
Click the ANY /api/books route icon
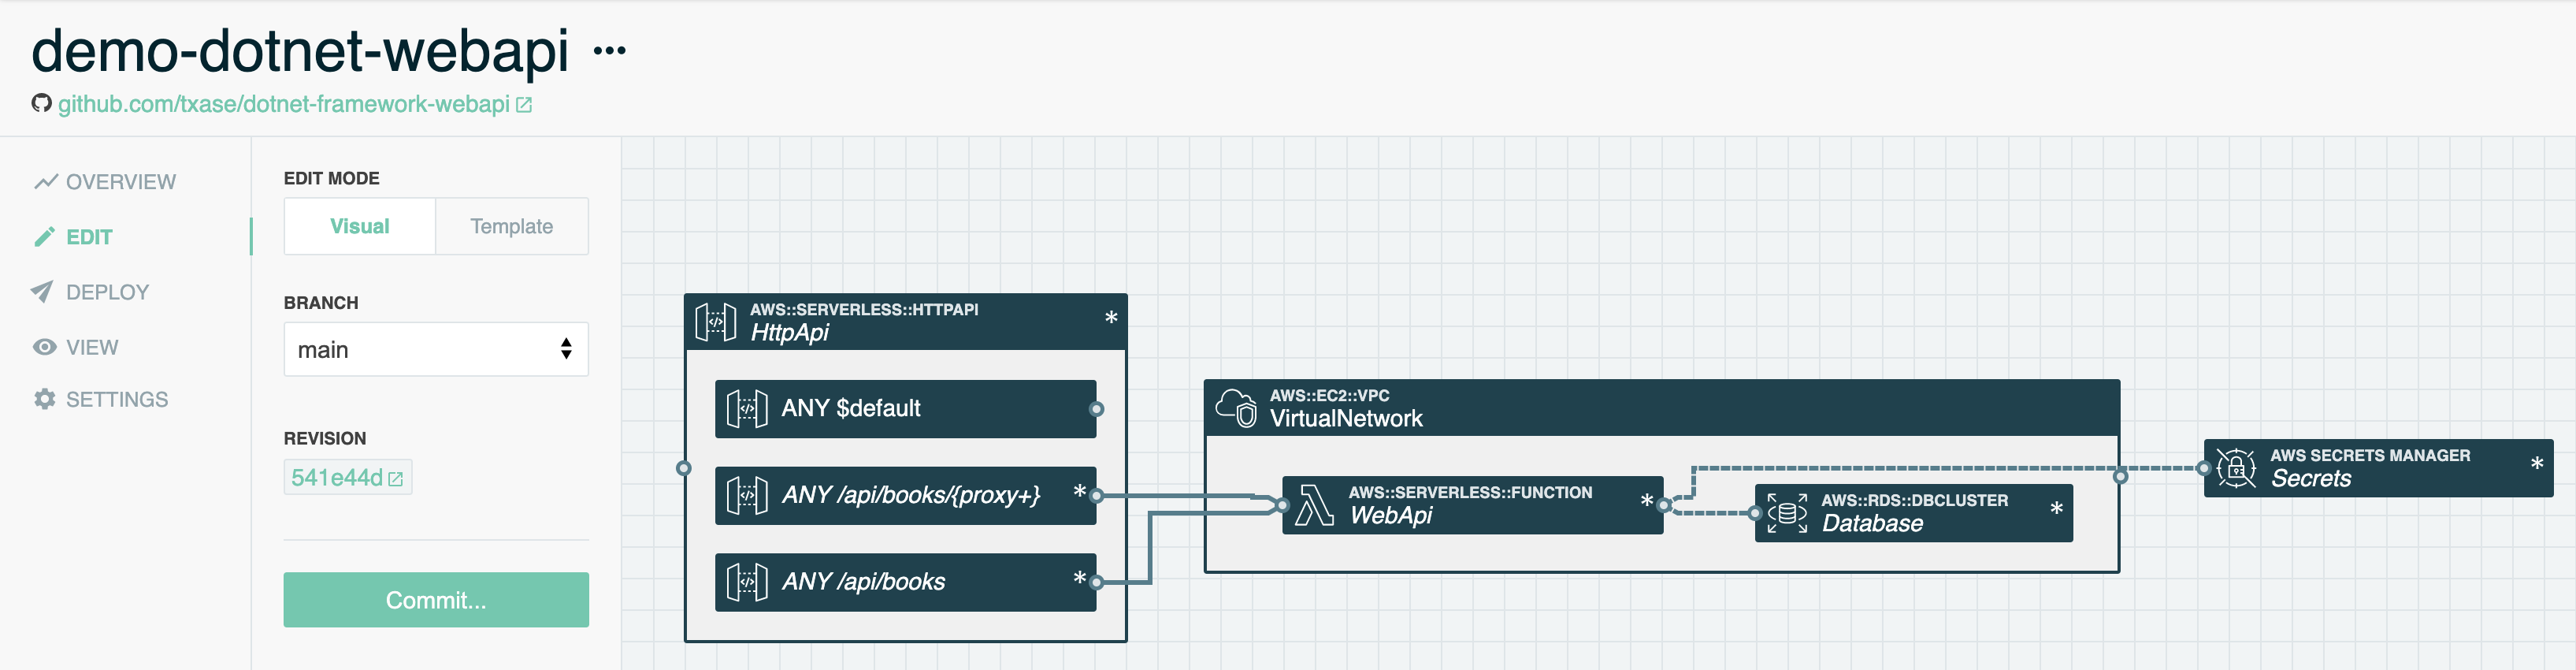(747, 582)
